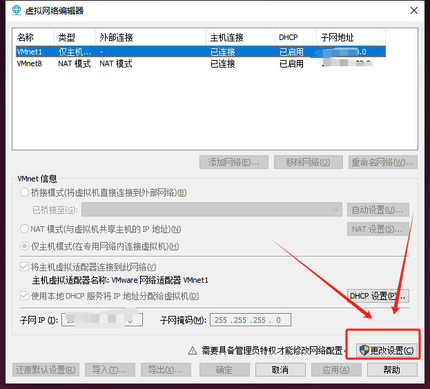Click the DHCP column header
Viewport: 430px width, 389px height.
[x=295, y=37]
